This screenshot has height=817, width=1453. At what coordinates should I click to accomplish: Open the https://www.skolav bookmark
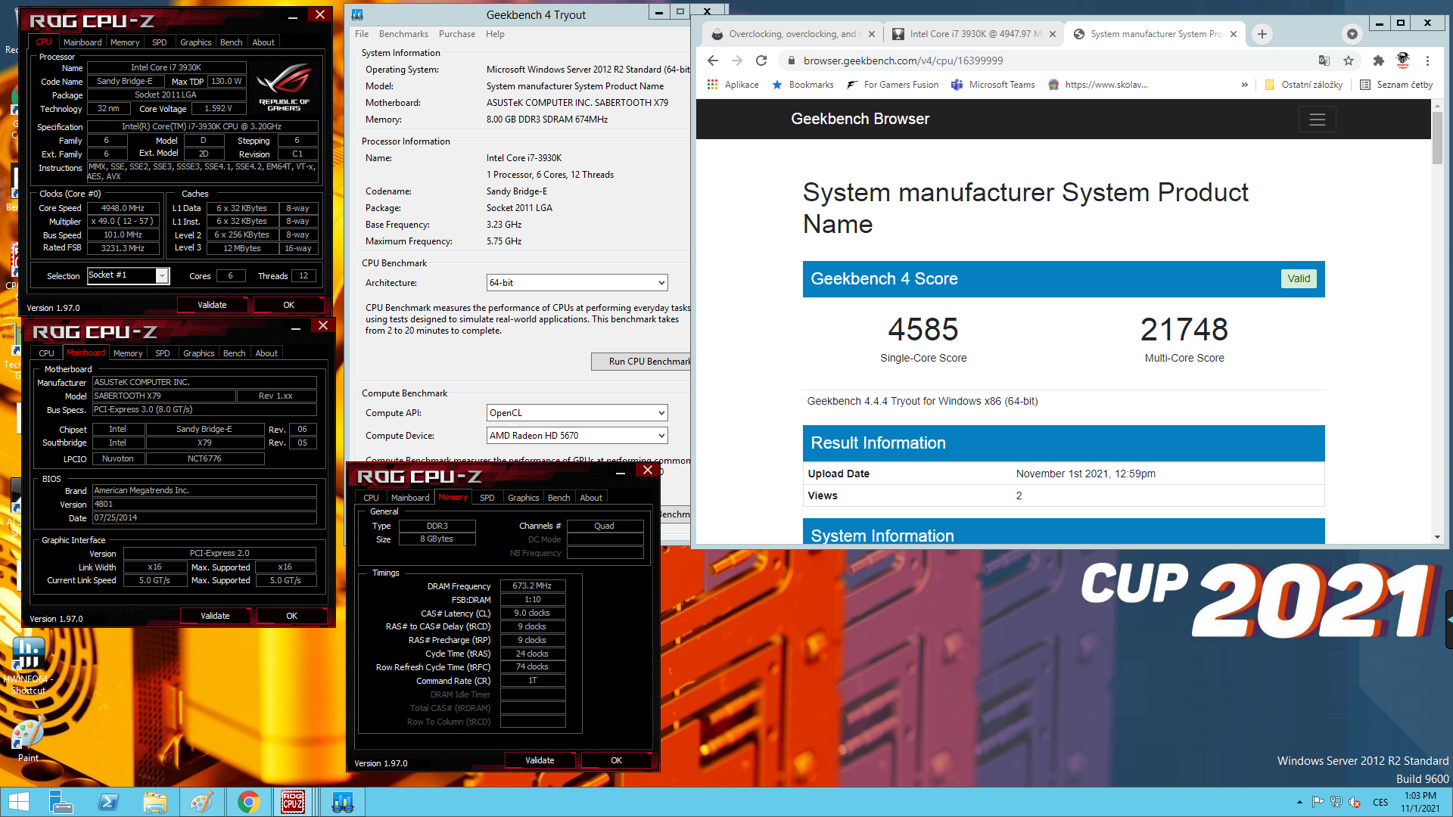[x=1098, y=85]
